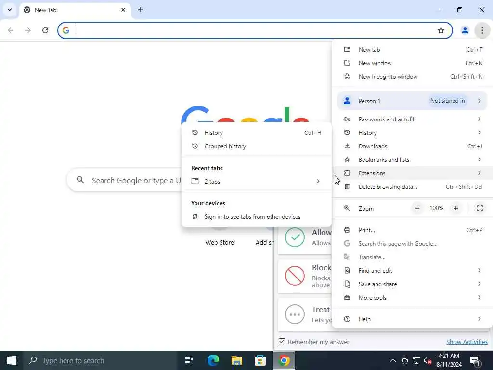Expand the Help submenu chevron
The width and height of the screenshot is (493, 370).
[x=479, y=319]
